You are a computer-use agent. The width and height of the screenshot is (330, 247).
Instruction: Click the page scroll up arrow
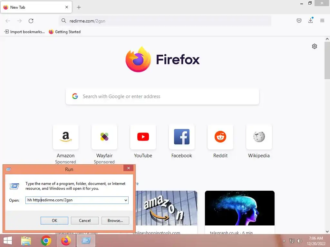pos(327,39)
